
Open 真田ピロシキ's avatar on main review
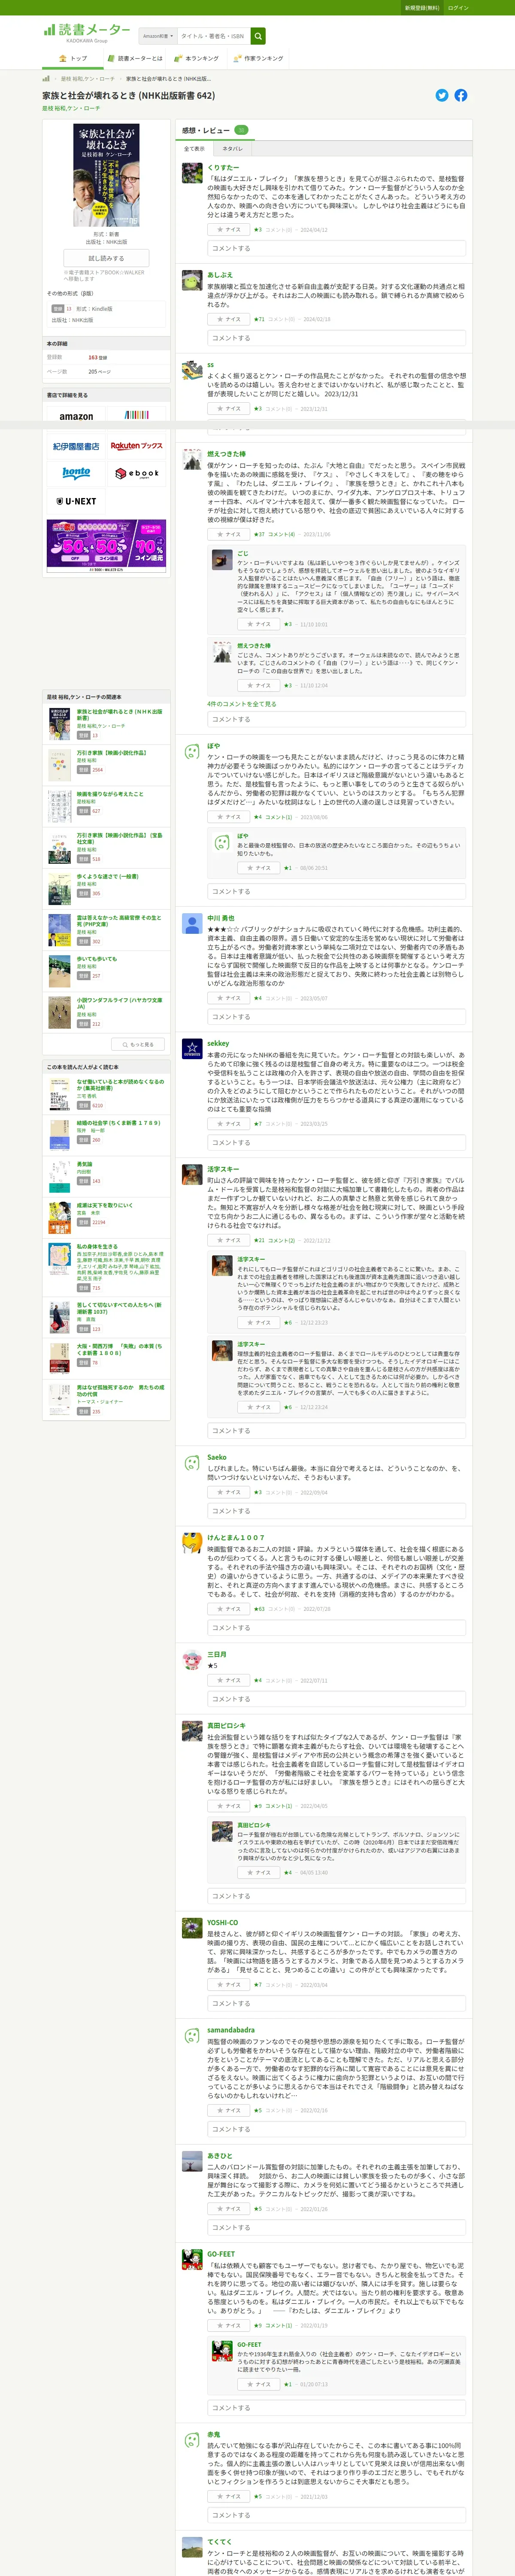pos(192,1731)
